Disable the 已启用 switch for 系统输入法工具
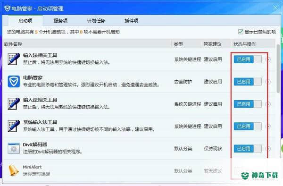The height and width of the screenshot is (186, 283). coord(248,126)
